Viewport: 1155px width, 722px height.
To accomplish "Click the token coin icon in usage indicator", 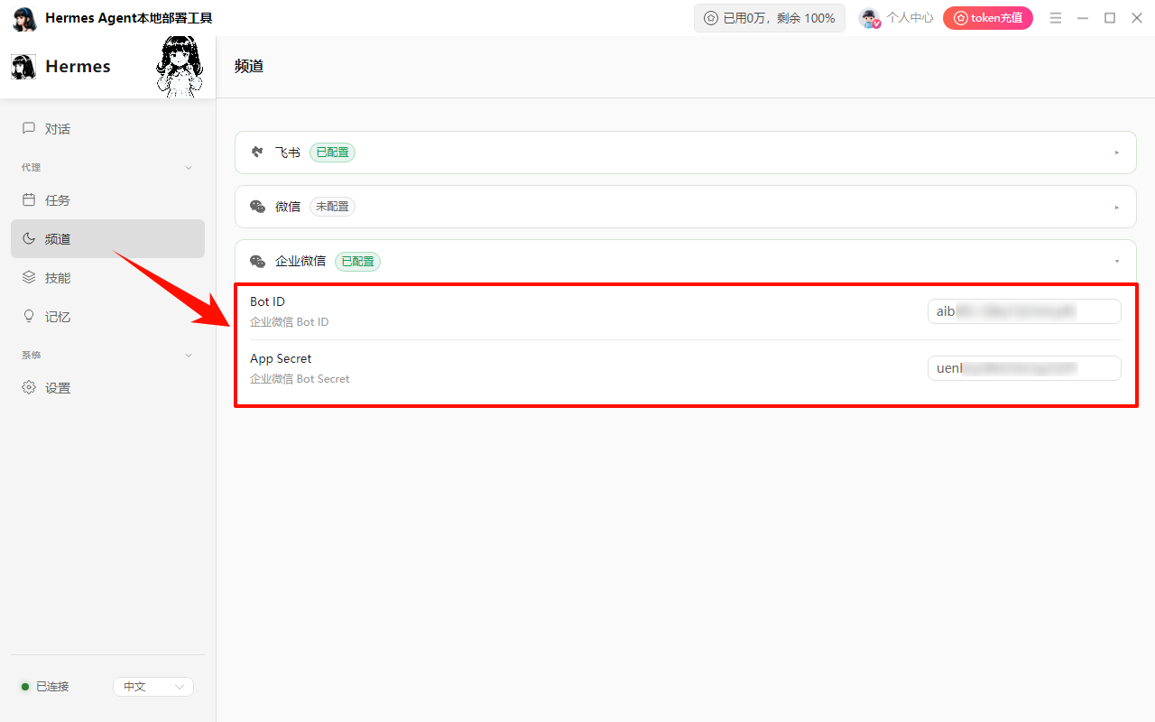I will pos(711,18).
